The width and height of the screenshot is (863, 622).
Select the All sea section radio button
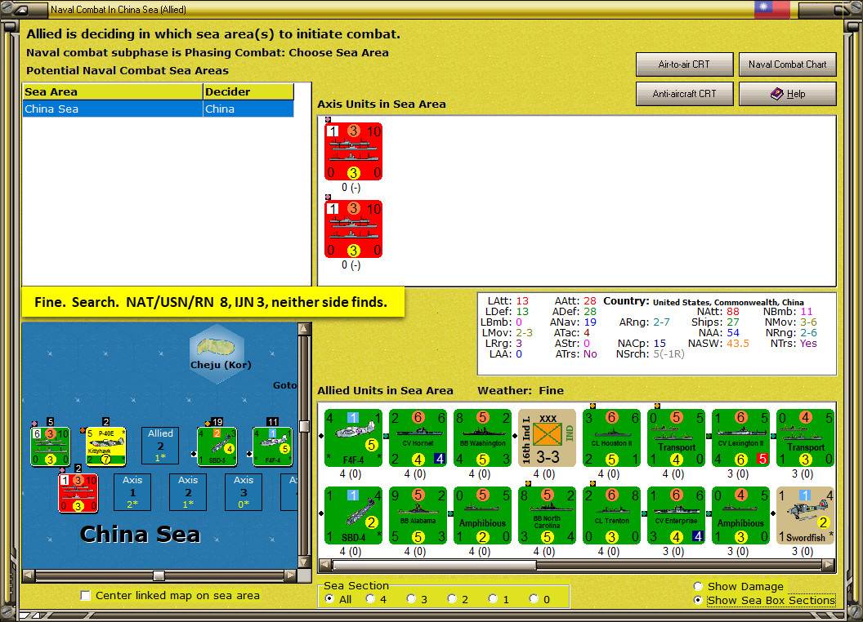click(x=329, y=598)
